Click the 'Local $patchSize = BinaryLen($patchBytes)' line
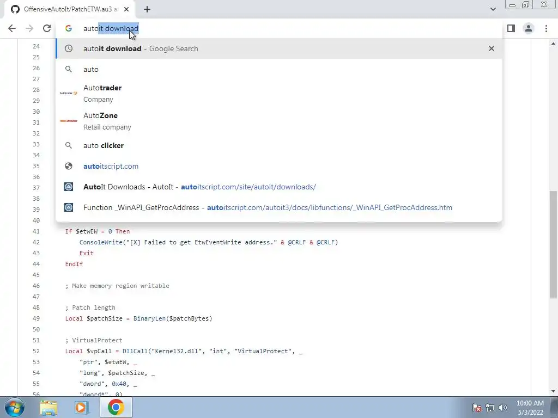Screen dimensions: 558x418 pos(138,318)
